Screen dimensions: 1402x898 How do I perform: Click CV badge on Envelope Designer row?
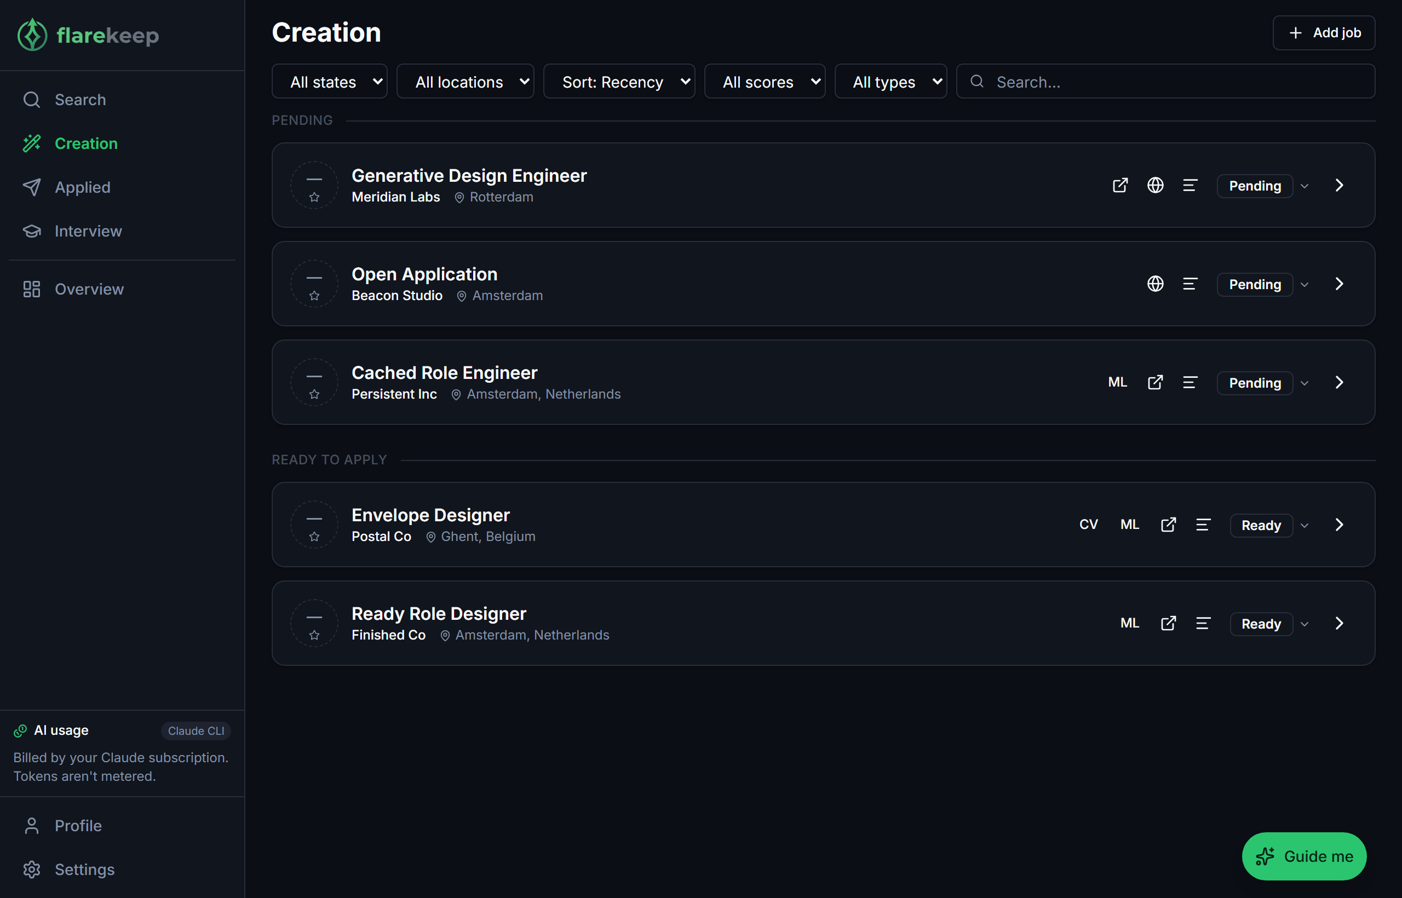(1088, 525)
